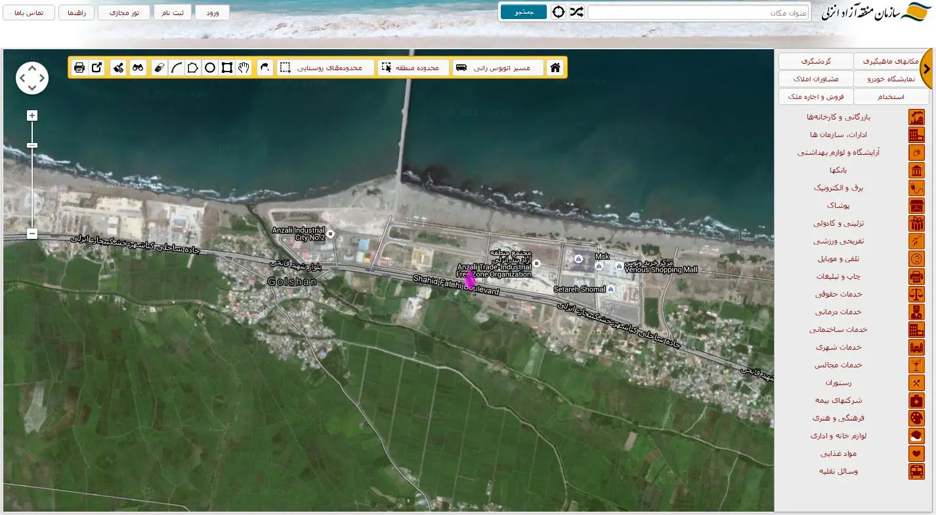Select the polygon drawing tool
This screenshot has width=936, height=515.
click(x=193, y=68)
